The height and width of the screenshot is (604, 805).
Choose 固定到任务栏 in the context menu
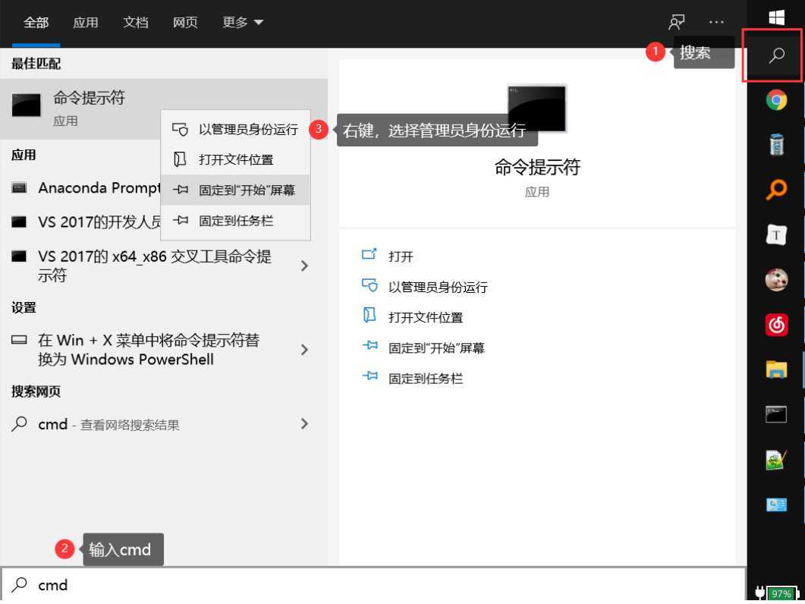click(235, 221)
